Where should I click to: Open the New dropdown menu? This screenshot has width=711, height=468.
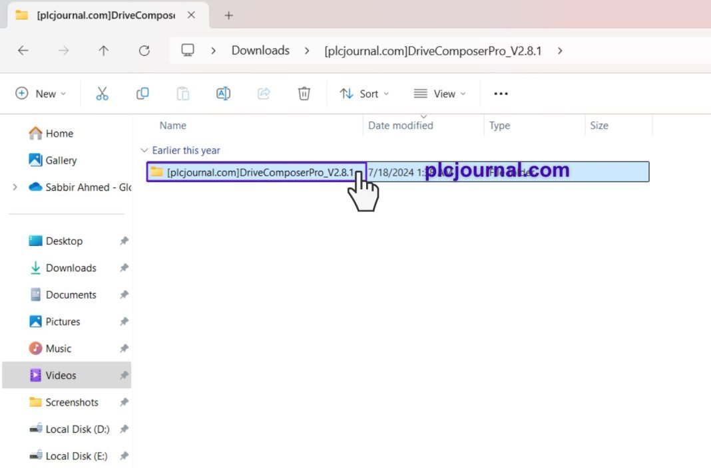(41, 94)
